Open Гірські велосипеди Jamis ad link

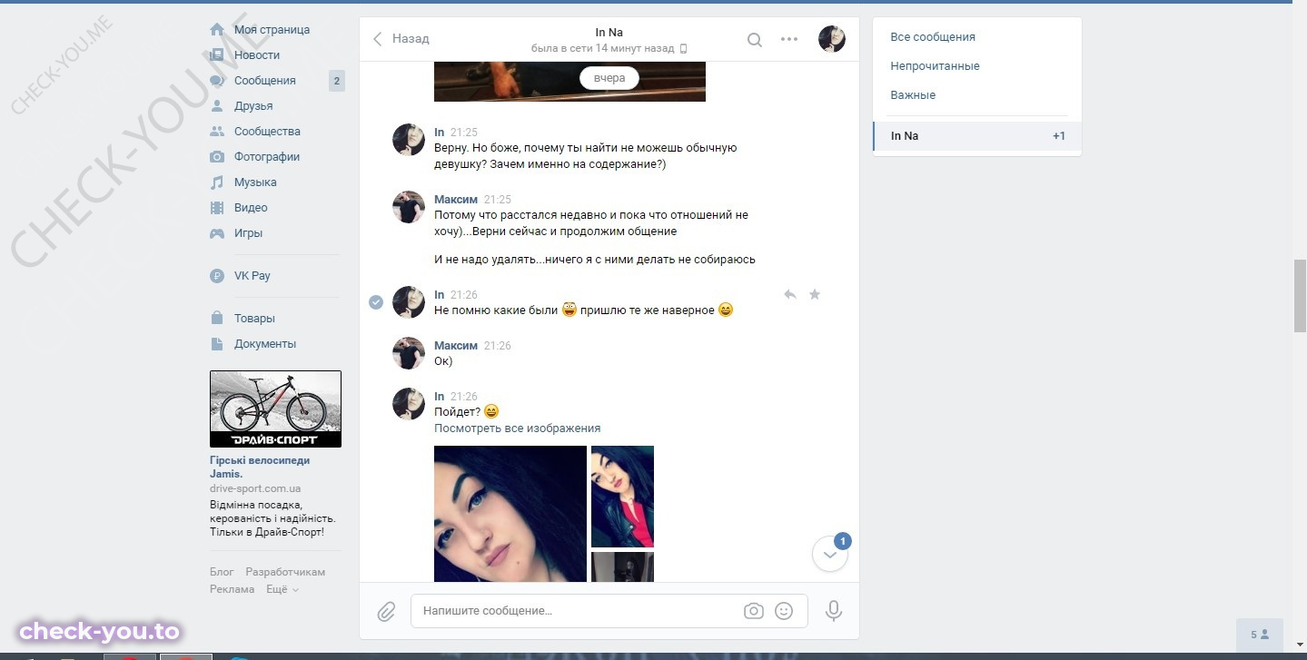coord(260,467)
